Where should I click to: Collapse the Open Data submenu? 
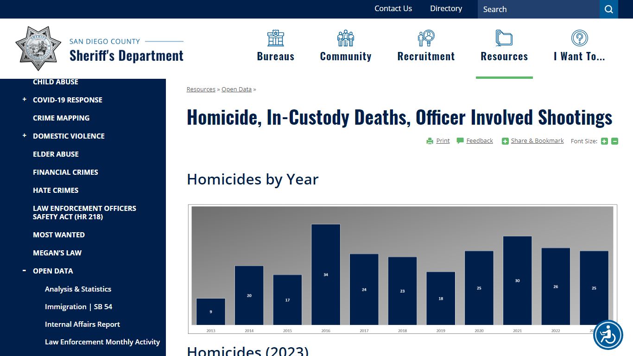pyautogui.click(x=24, y=270)
